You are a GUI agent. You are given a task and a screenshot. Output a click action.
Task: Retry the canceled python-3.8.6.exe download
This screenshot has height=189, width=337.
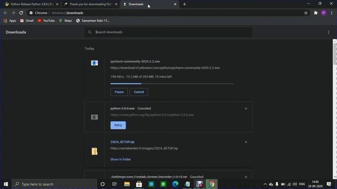tap(118, 125)
